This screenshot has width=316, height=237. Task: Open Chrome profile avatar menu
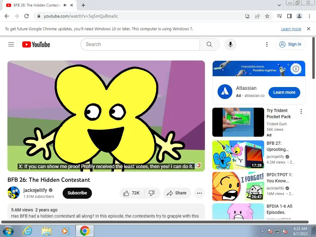click(299, 16)
